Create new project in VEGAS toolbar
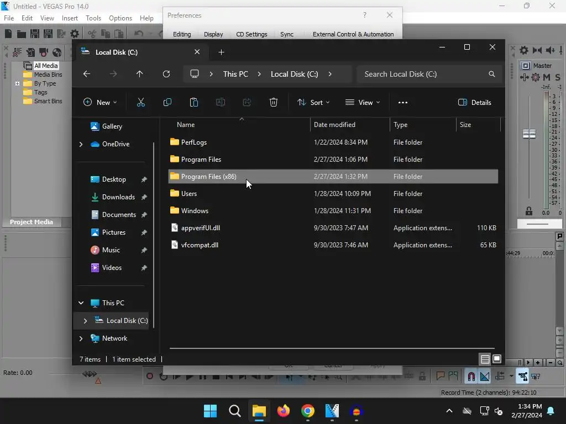566x424 pixels. pos(8,34)
